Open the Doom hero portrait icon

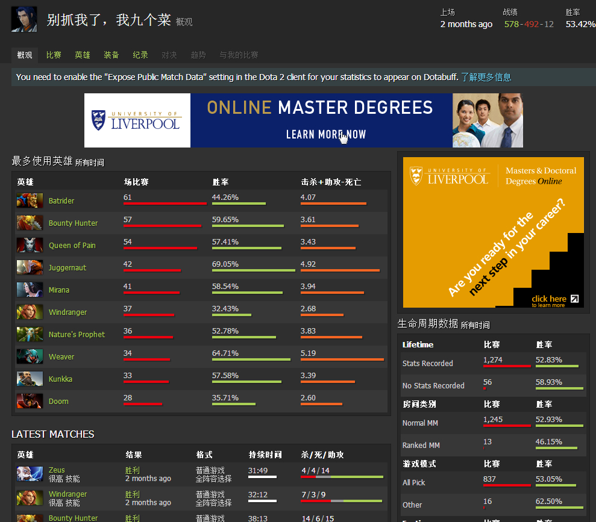coord(30,401)
